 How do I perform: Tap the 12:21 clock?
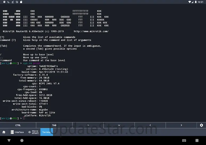point(200,2)
